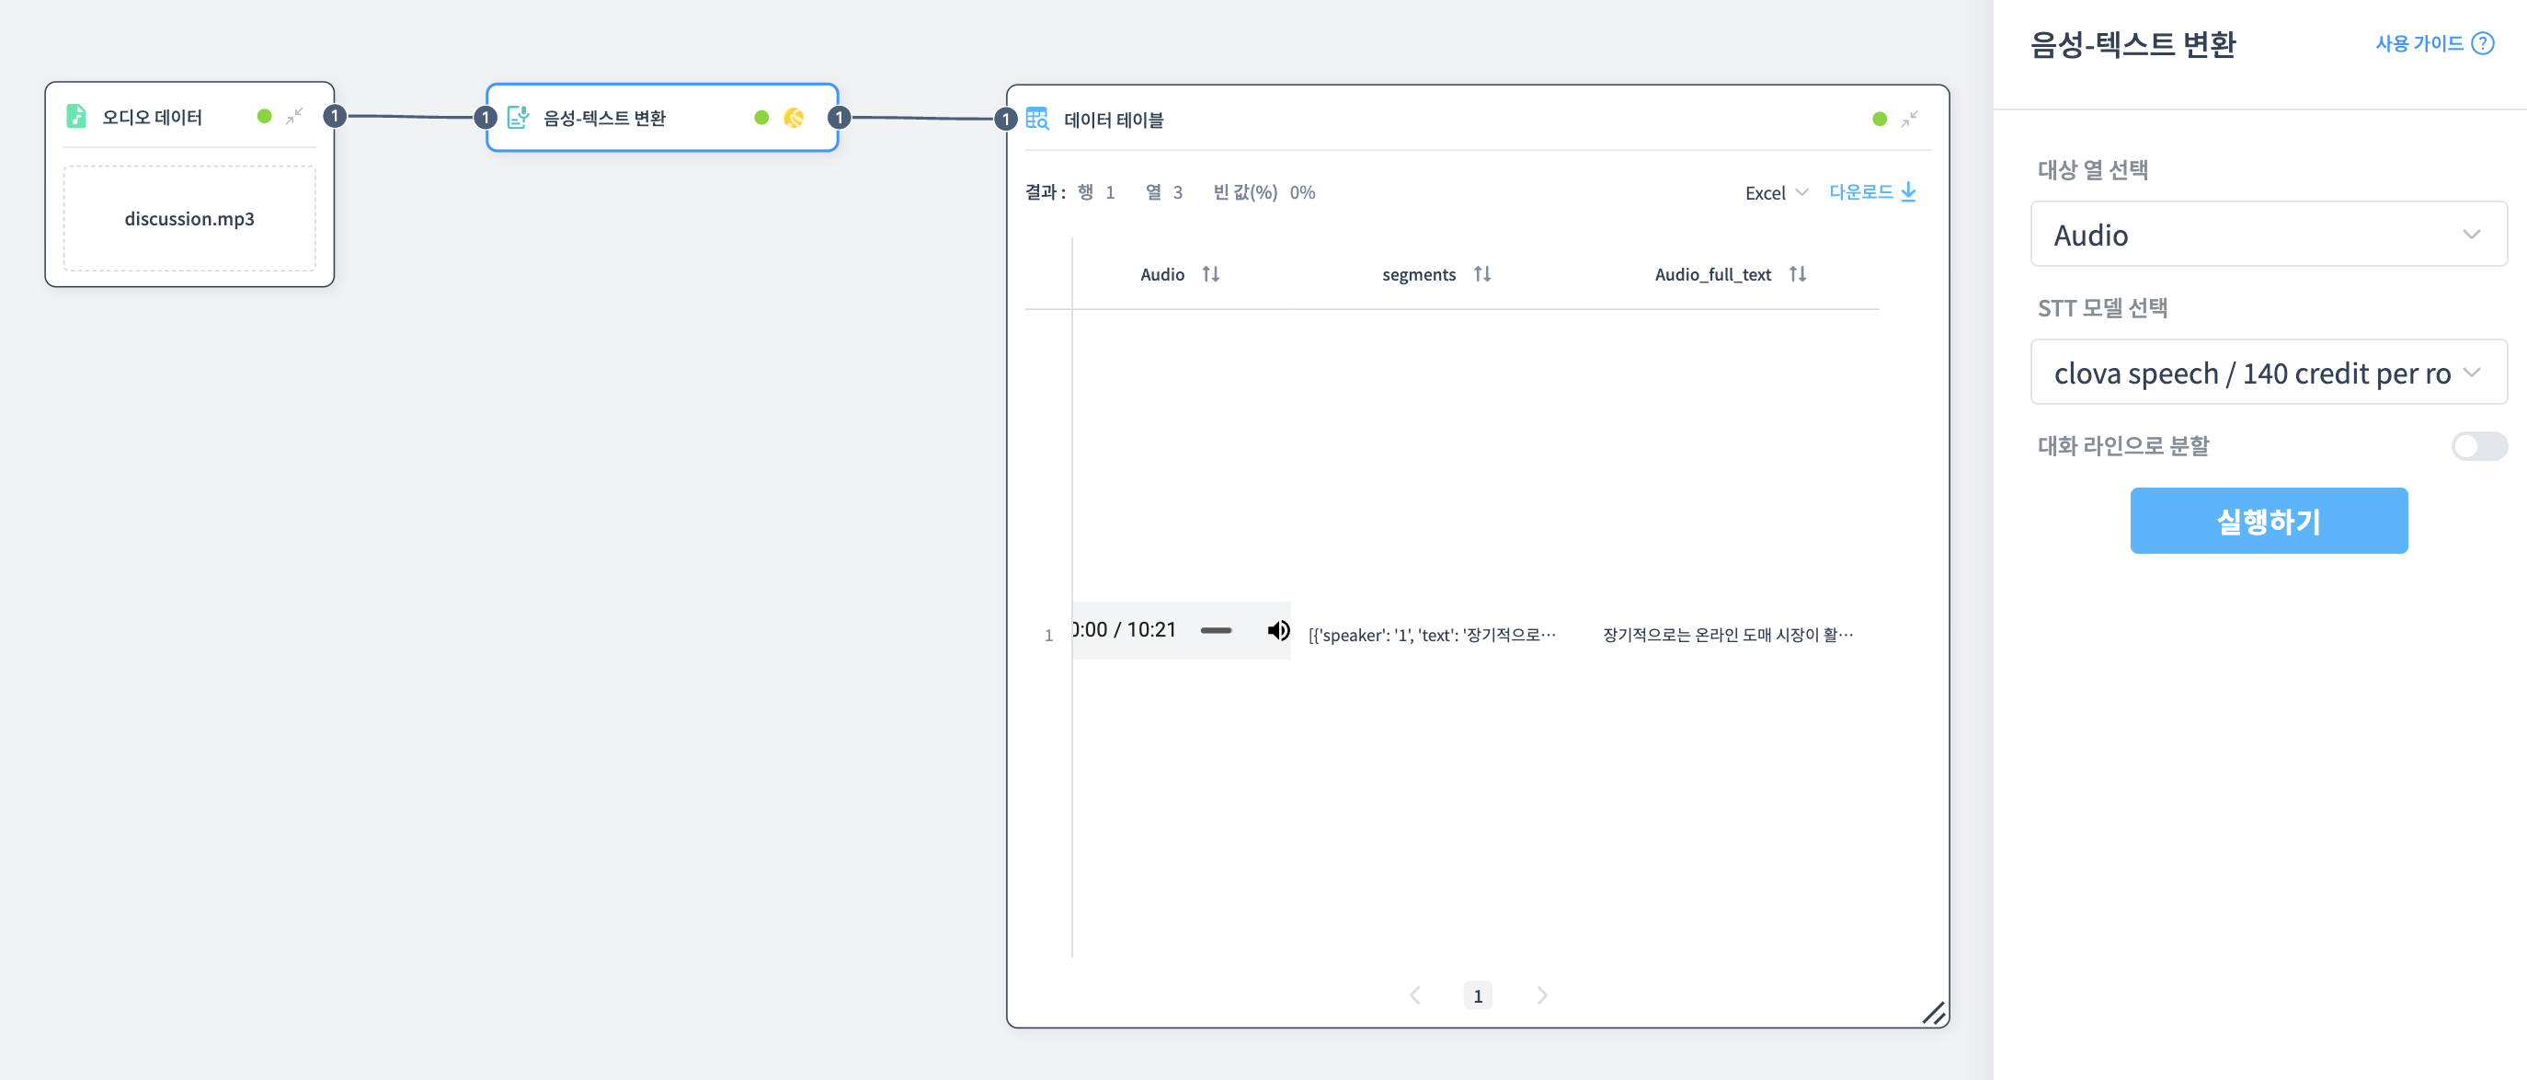The height and width of the screenshot is (1080, 2527).
Task: Click the next page arrow
Action: [x=1541, y=995]
